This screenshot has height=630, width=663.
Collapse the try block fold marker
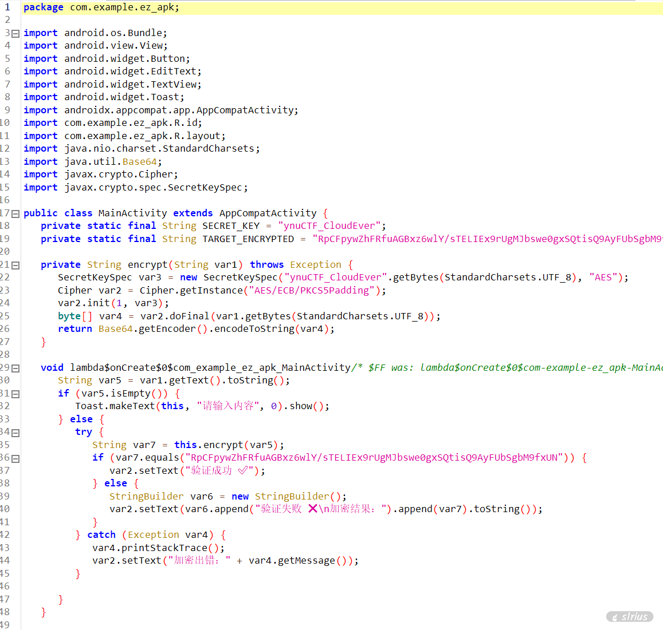15,433
